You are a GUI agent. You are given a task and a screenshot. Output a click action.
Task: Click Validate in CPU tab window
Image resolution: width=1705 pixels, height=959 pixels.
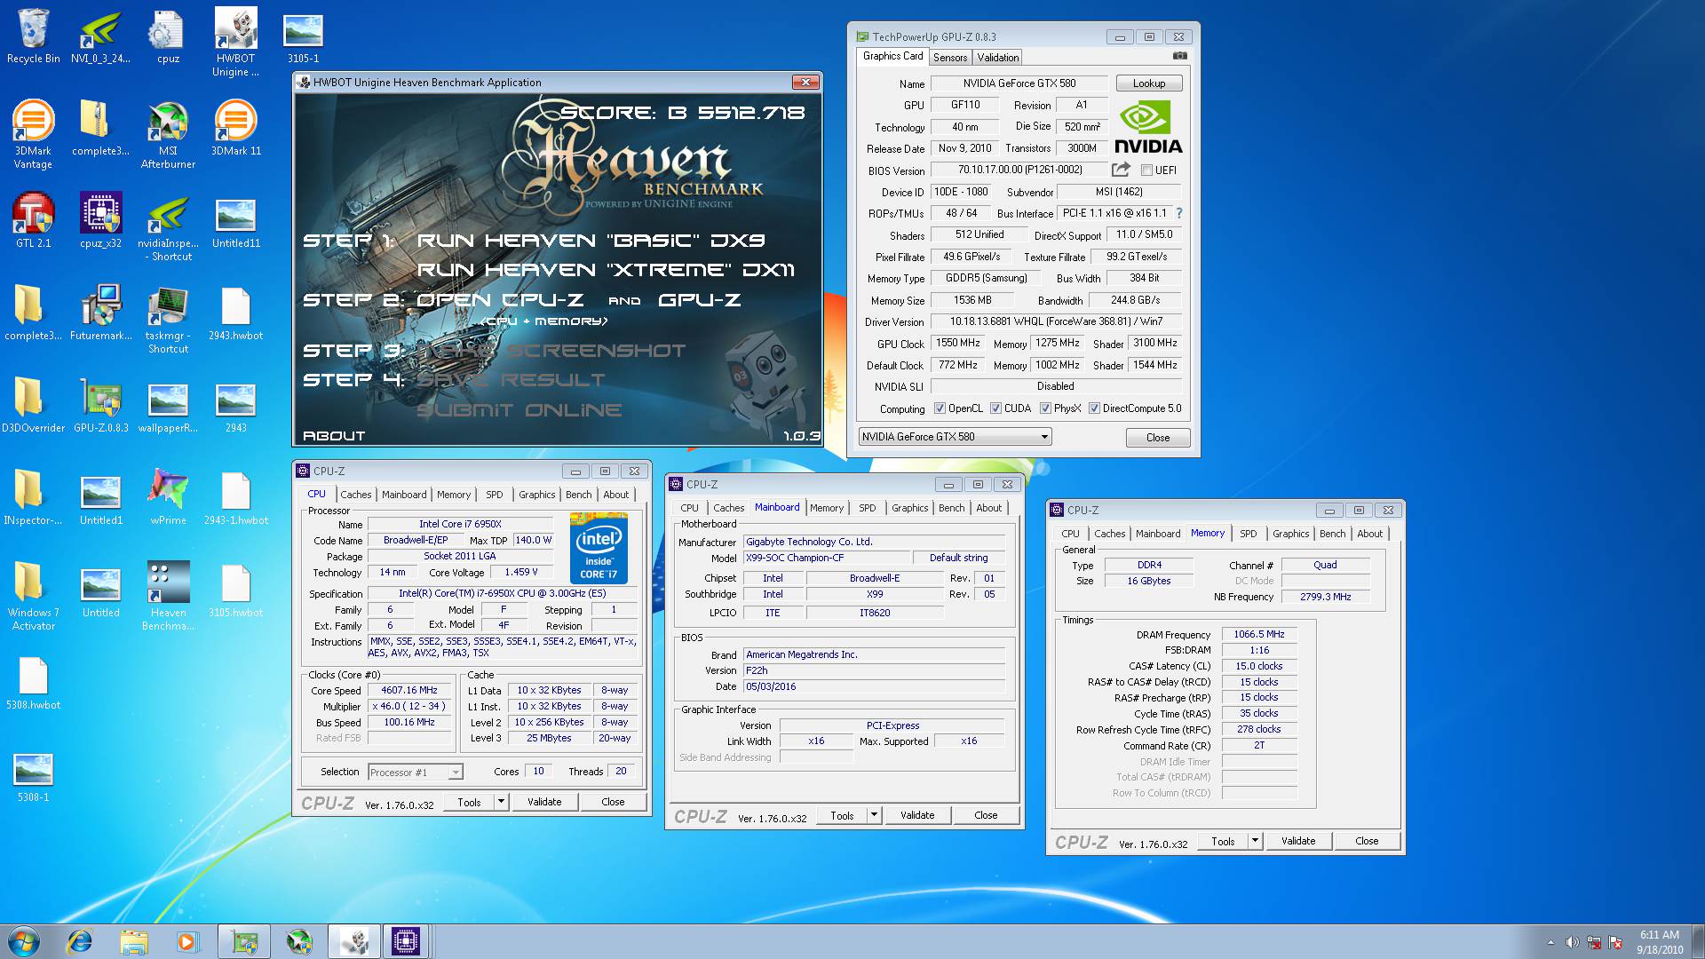[x=544, y=802]
